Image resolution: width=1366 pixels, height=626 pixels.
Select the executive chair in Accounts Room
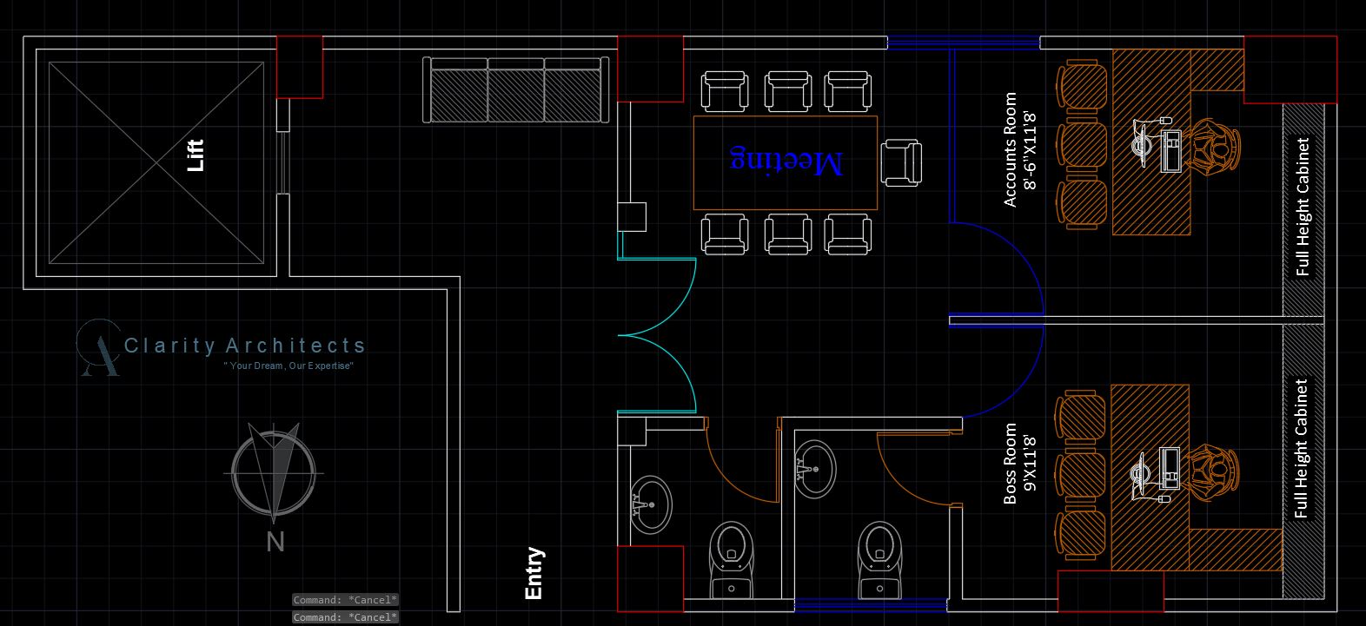(x=1211, y=148)
